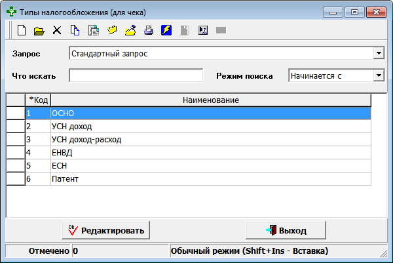Select the ОСНО row
Image resolution: width=393 pixels, height=263 pixels.
[198, 113]
